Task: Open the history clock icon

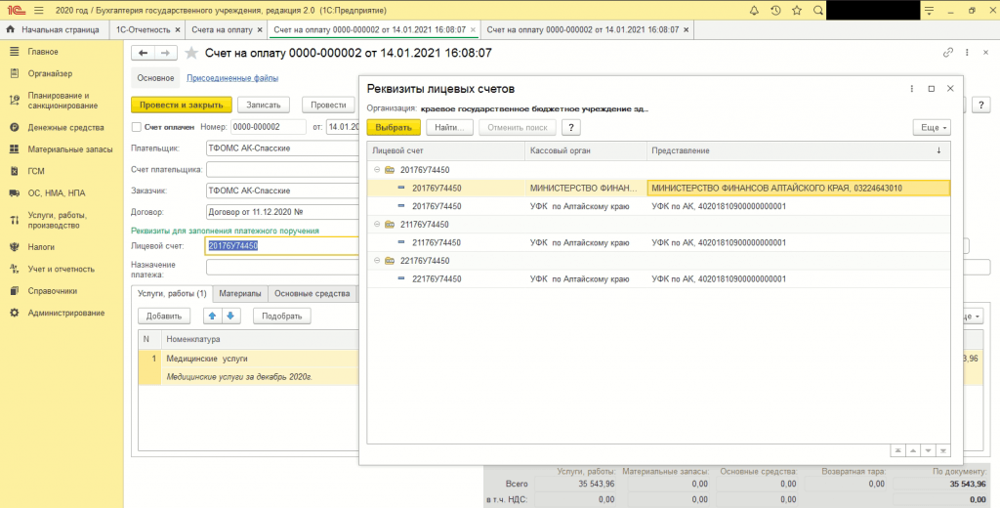Action: click(775, 10)
